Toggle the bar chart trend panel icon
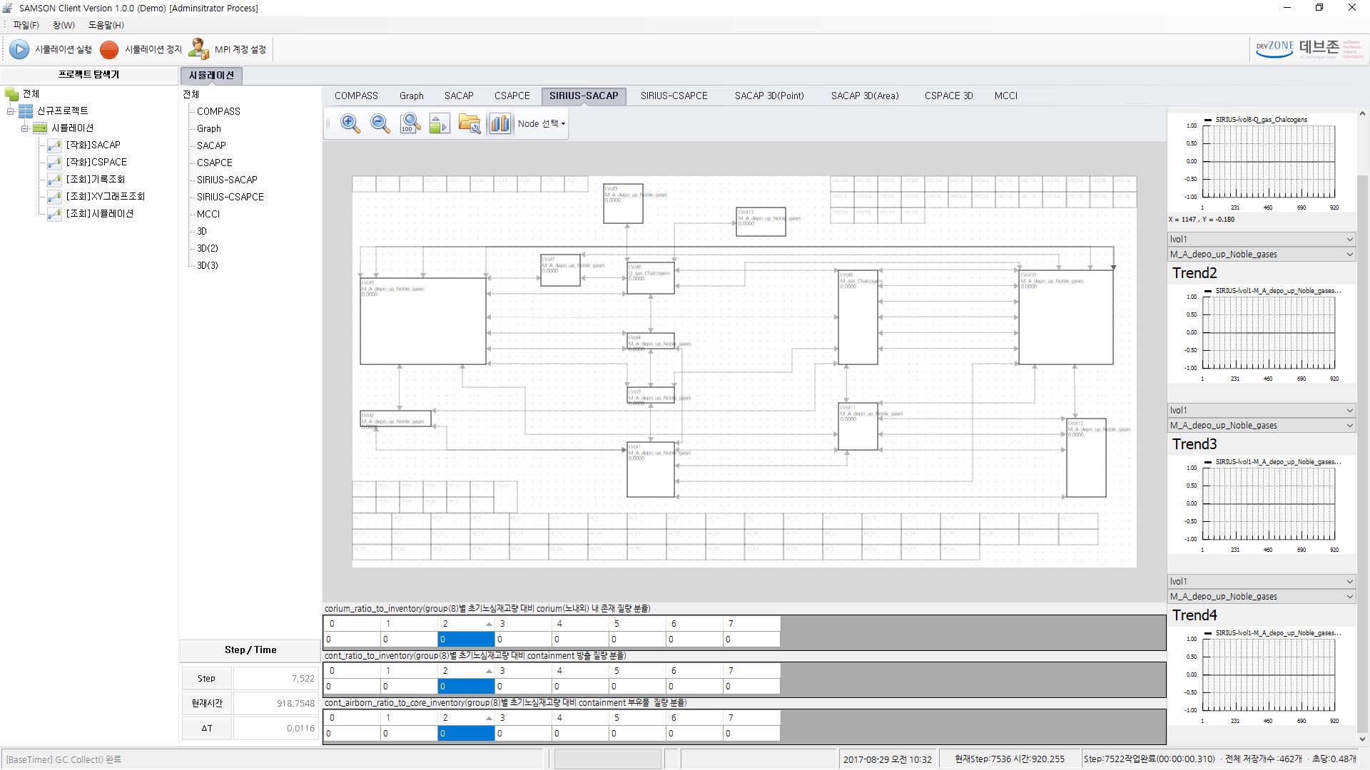1370x770 pixels. pyautogui.click(x=500, y=123)
